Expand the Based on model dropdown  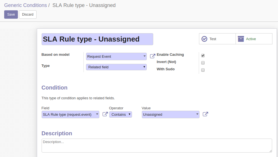pyautogui.click(x=116, y=56)
